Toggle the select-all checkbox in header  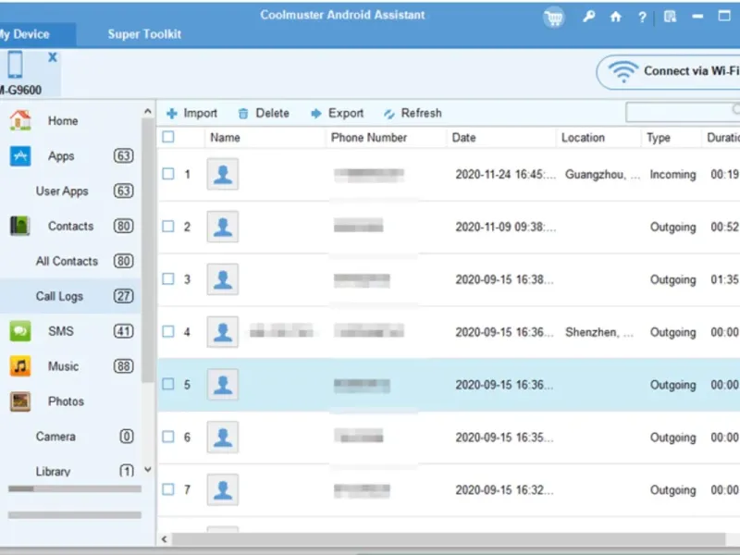point(168,137)
